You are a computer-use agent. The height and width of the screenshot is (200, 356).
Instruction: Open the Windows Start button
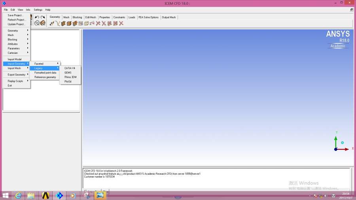(x=6, y=196)
